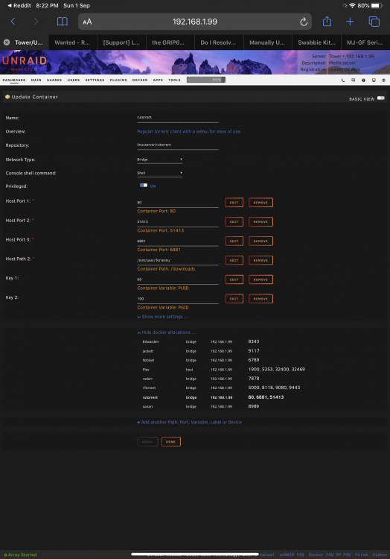Click the Done button
This screenshot has height=559, width=390.
click(170, 442)
